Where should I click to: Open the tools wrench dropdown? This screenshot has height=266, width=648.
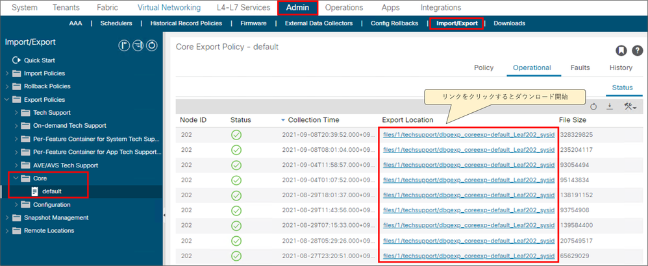click(630, 106)
